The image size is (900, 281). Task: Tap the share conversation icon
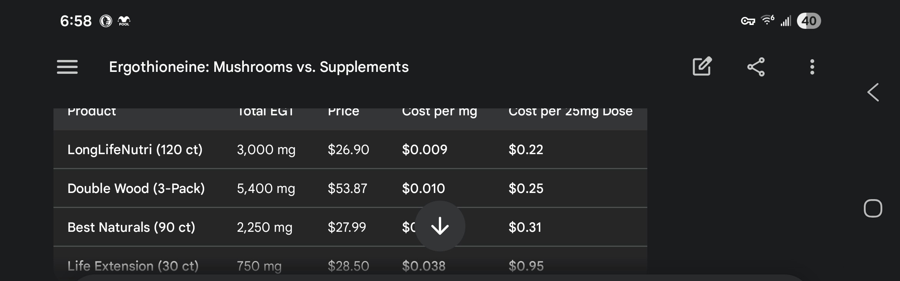click(756, 67)
